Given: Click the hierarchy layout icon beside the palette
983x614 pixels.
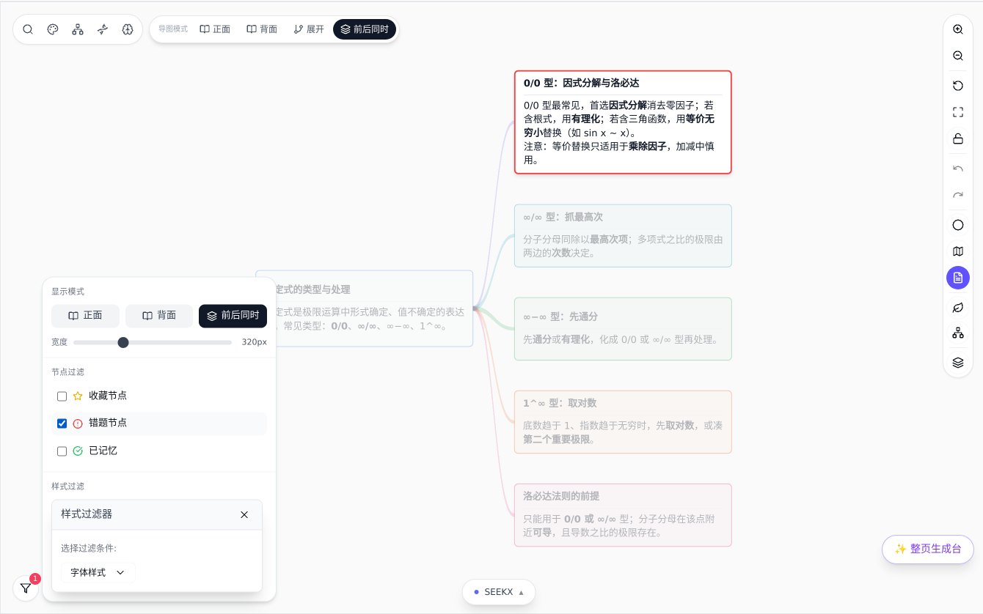Looking at the screenshot, I should click(78, 29).
